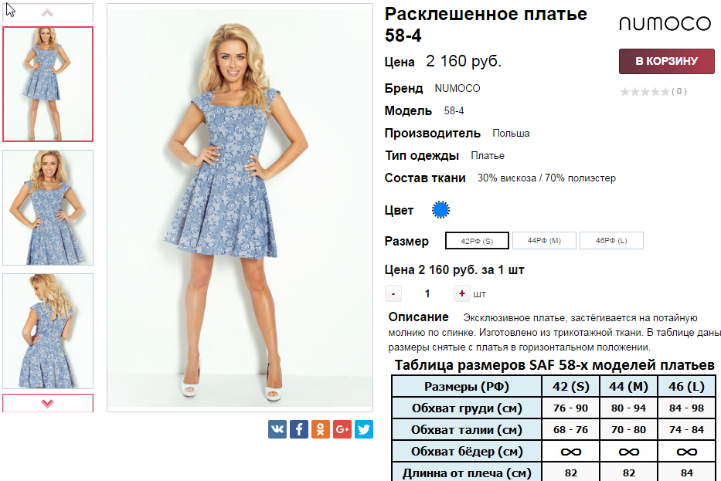Pick size 46РФ (L)
Viewport: 721px width, 481px height.
[x=611, y=240]
